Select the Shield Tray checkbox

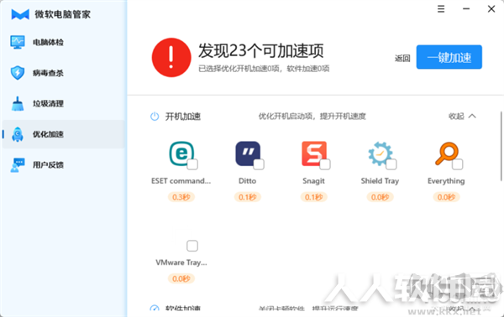click(391, 164)
